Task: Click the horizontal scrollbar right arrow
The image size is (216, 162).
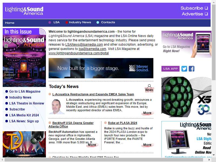Action: (x=209, y=160)
